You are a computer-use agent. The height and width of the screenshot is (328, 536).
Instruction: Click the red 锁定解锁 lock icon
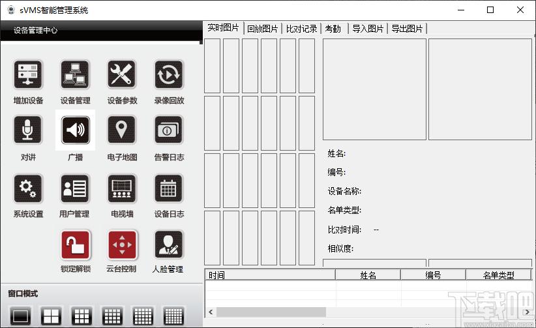click(76, 245)
